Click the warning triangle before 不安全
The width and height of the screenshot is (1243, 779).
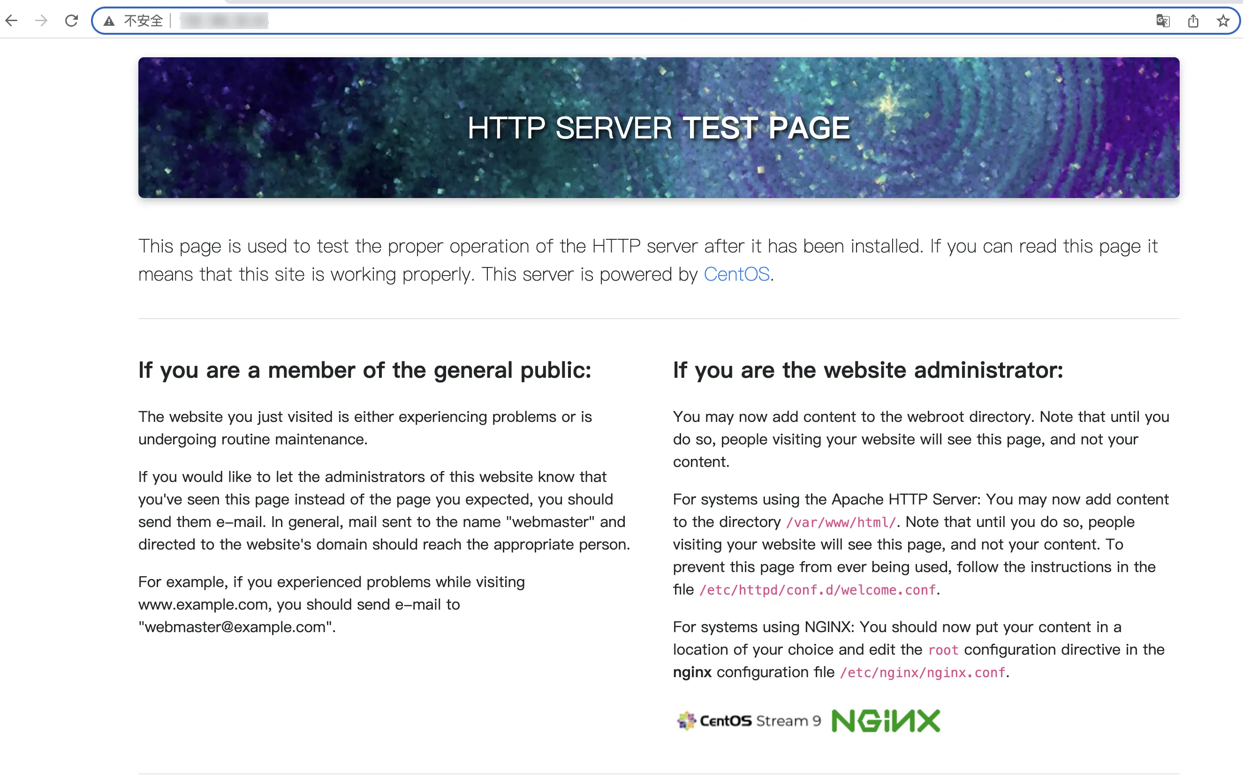pyautogui.click(x=110, y=21)
